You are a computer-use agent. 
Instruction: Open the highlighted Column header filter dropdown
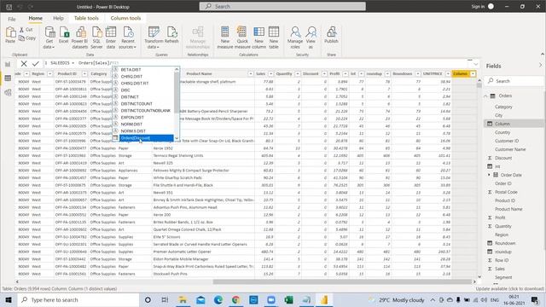473,74
